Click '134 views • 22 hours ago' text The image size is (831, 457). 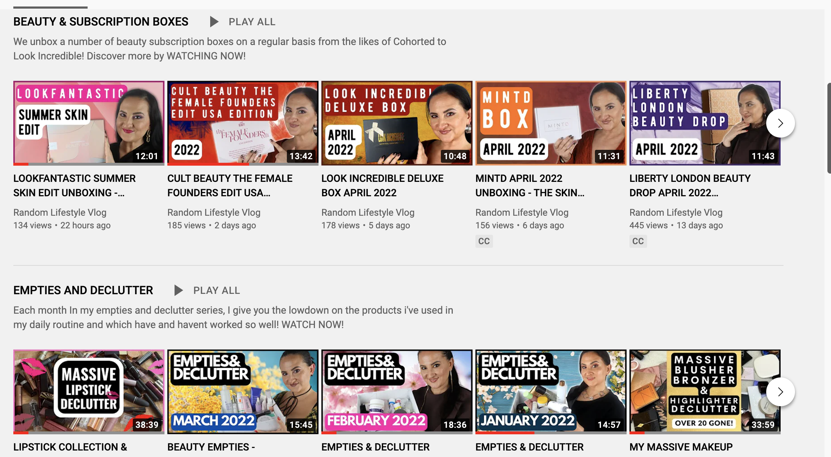(62, 225)
